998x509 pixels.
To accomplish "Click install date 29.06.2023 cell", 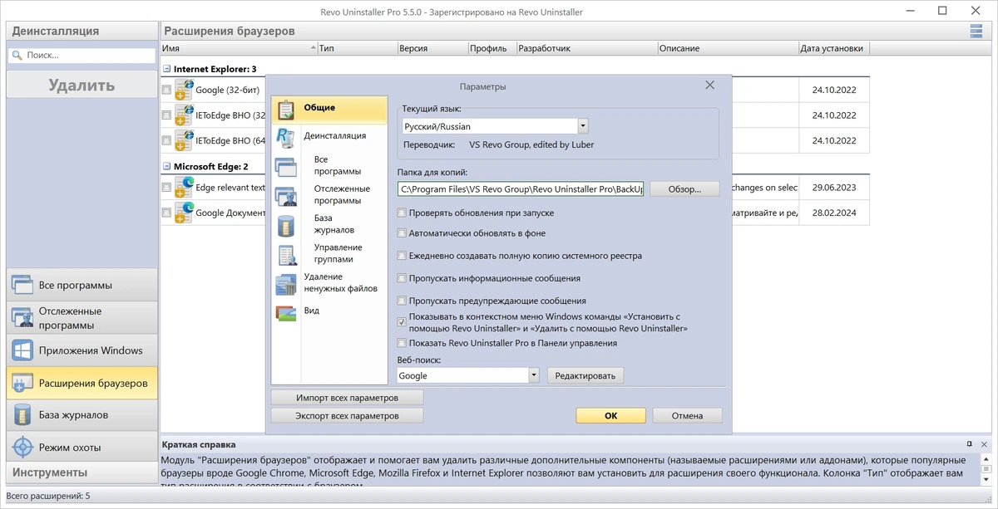I will coord(834,188).
